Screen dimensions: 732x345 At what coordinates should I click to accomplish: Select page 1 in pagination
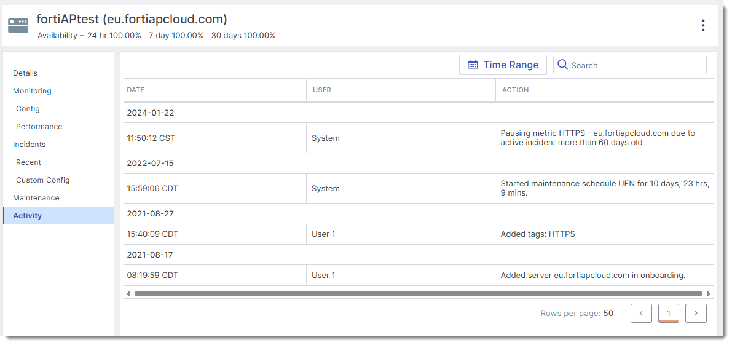click(x=668, y=313)
